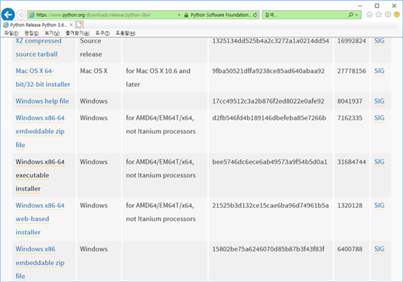Viewport: 403px width, 282px height.
Task: Open the Tools gear icon
Action: coord(387,15)
